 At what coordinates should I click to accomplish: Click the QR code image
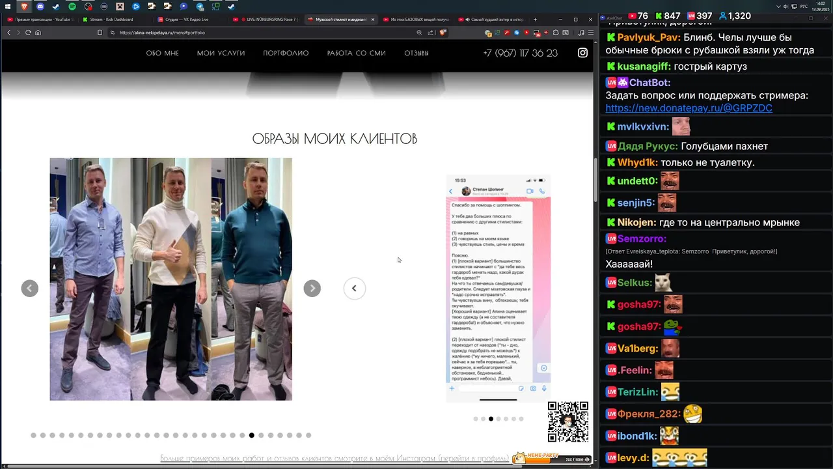click(568, 422)
